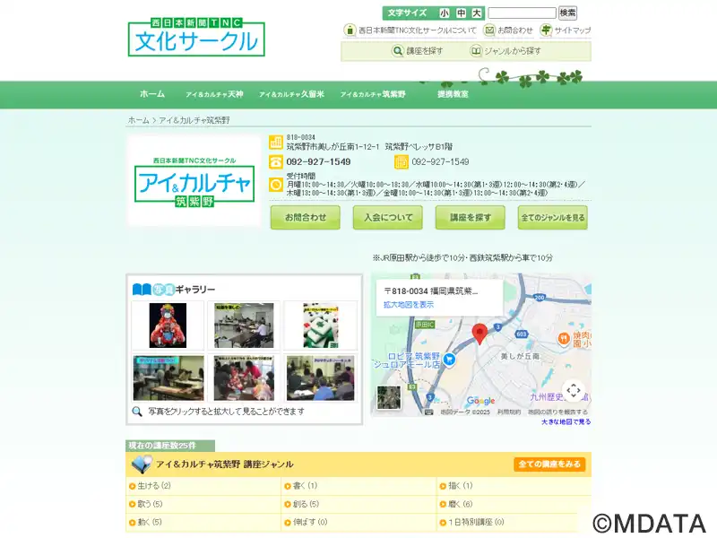
Task: Go to アイ&カルチャ久留米 in the nav bar
Action: point(291,94)
